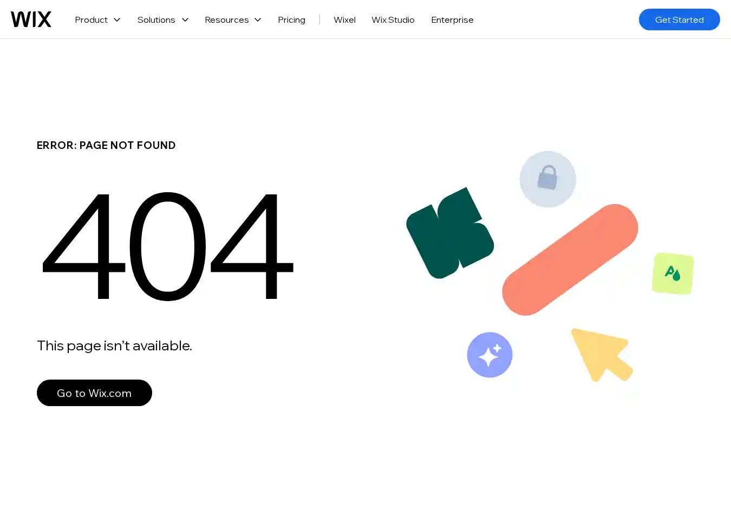Open Wix Studio link
The height and width of the screenshot is (509, 731).
click(393, 19)
